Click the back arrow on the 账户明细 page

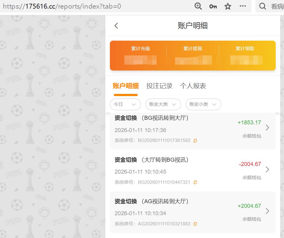(116, 26)
